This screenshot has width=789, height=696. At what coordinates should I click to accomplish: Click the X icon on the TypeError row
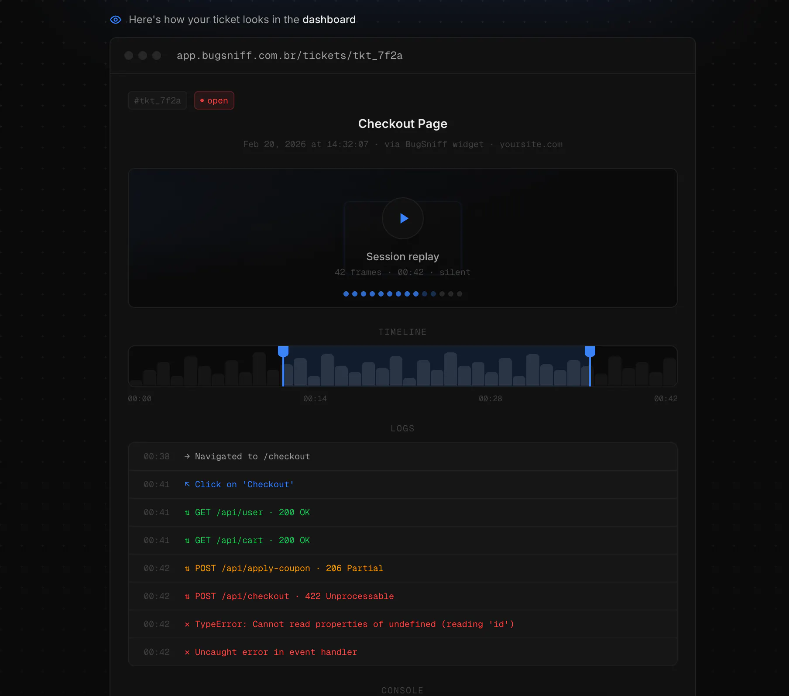(187, 624)
